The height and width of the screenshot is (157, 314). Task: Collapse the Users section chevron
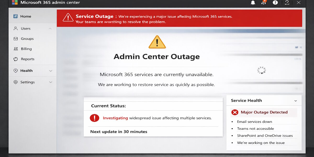(50, 29)
